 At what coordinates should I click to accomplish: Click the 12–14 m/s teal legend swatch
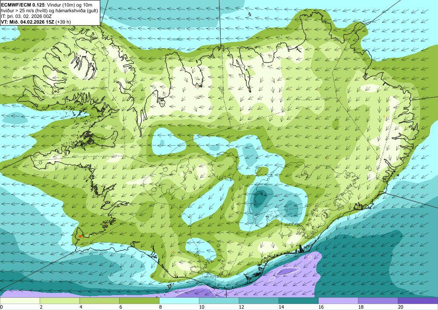pos(259,301)
